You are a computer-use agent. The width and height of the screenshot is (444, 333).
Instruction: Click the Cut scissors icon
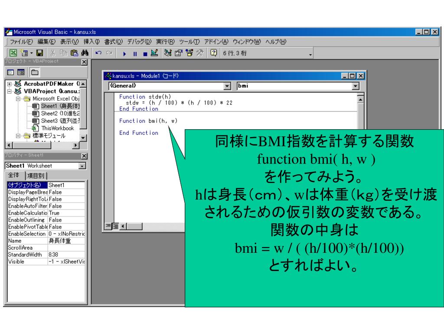click(x=53, y=53)
